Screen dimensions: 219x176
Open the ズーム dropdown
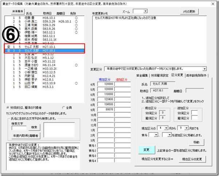click(145, 11)
